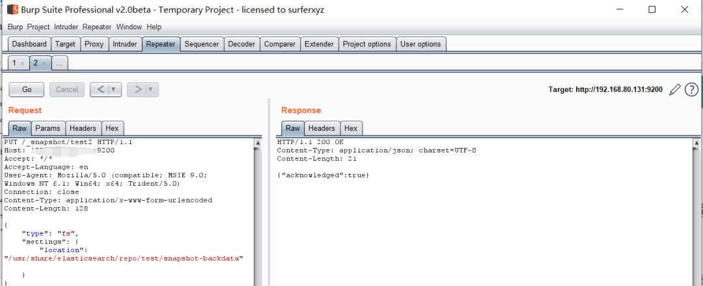Click the Burp Suite logo icon
The width and height of the screenshot is (703, 286).
click(12, 9)
